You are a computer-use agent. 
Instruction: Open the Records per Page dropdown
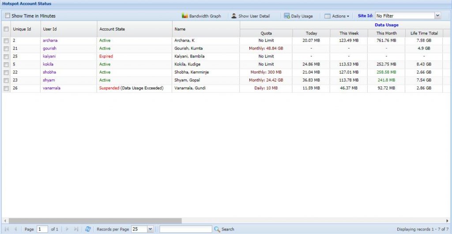(x=150, y=229)
